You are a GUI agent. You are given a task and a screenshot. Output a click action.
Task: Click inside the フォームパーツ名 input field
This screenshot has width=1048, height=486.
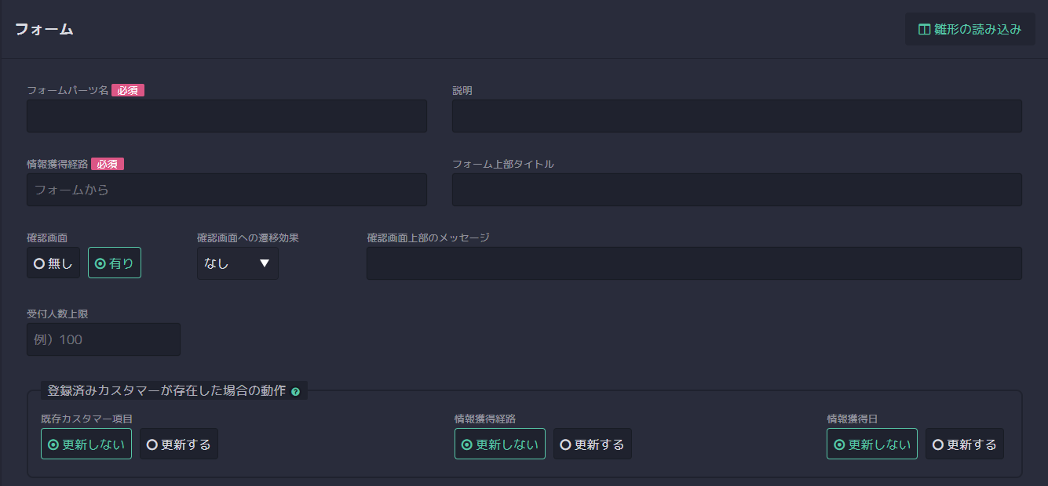226,116
